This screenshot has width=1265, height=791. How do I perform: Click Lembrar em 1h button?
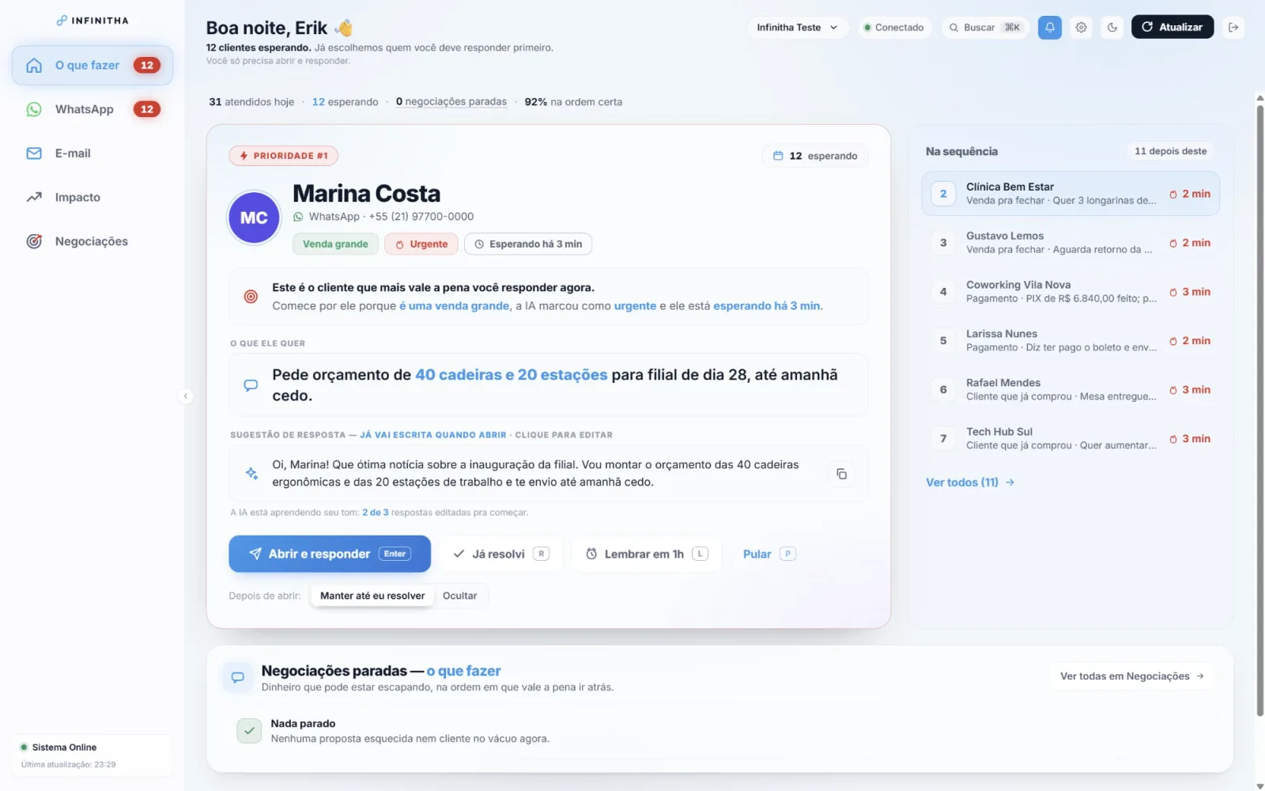click(x=646, y=554)
